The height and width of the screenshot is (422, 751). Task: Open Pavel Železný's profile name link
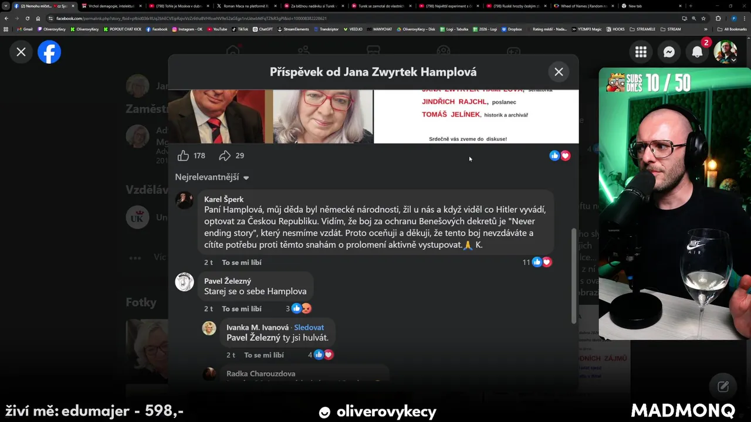[x=228, y=281]
